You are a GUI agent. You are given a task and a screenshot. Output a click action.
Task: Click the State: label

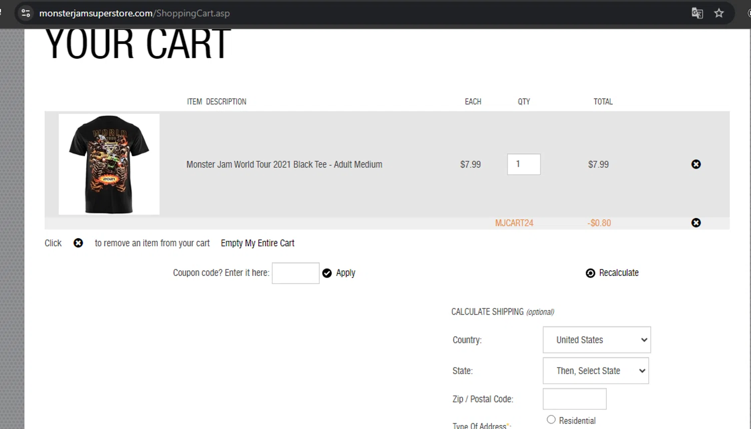(463, 371)
